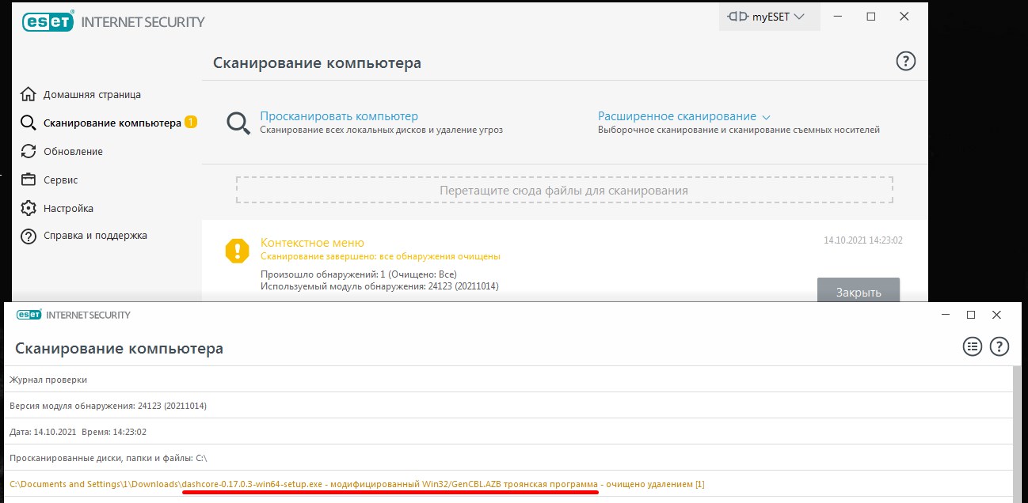Minimize the main ESET window
This screenshot has width=1028, height=503.
[x=838, y=16]
